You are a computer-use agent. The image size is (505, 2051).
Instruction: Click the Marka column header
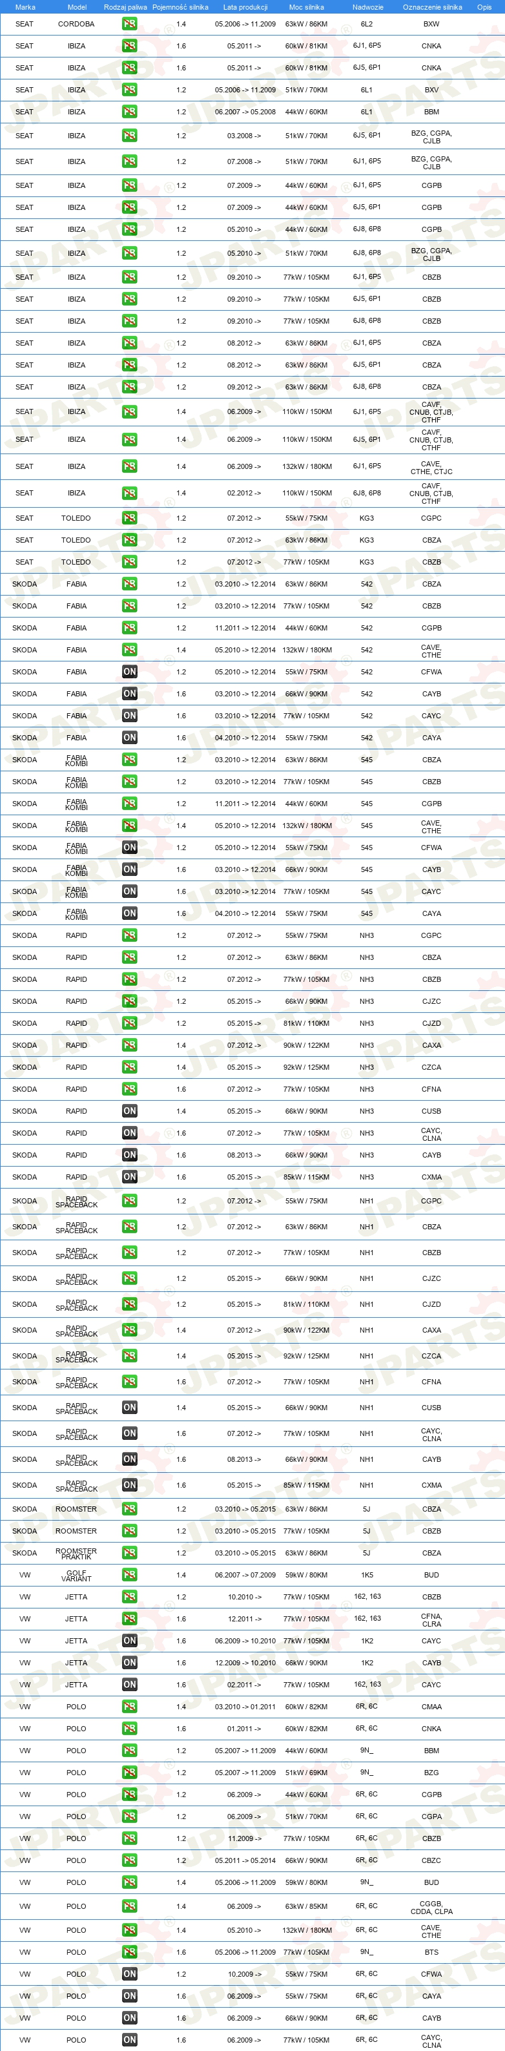point(25,6)
